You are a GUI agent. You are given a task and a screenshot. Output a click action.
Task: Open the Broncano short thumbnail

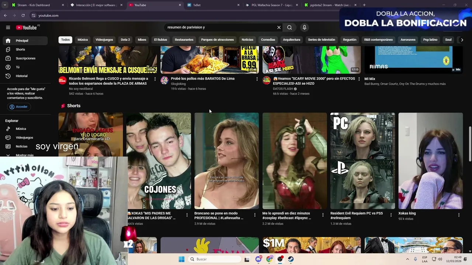tap(226, 161)
